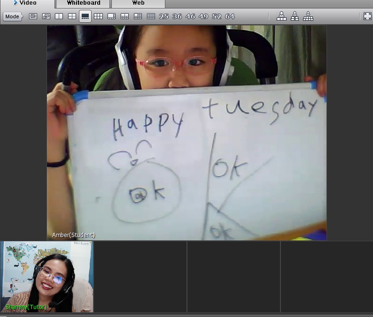Screen dimensions: 373x317
Task: Select the 25-video layout
Action: point(164,16)
